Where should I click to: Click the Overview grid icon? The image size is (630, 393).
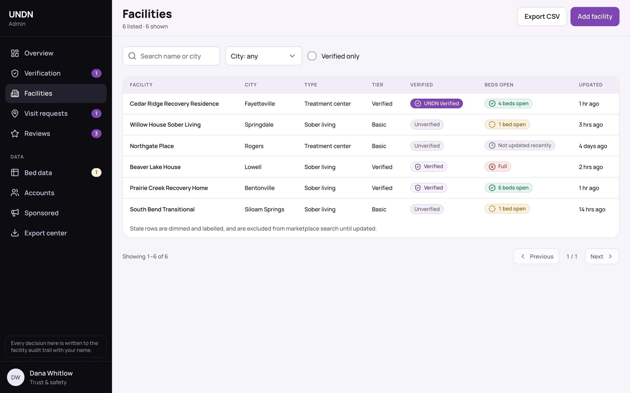[15, 53]
